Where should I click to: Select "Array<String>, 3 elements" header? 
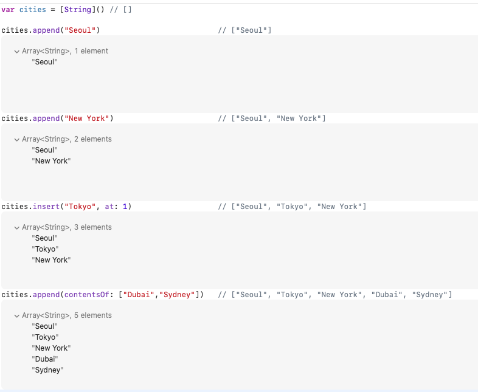tap(67, 227)
